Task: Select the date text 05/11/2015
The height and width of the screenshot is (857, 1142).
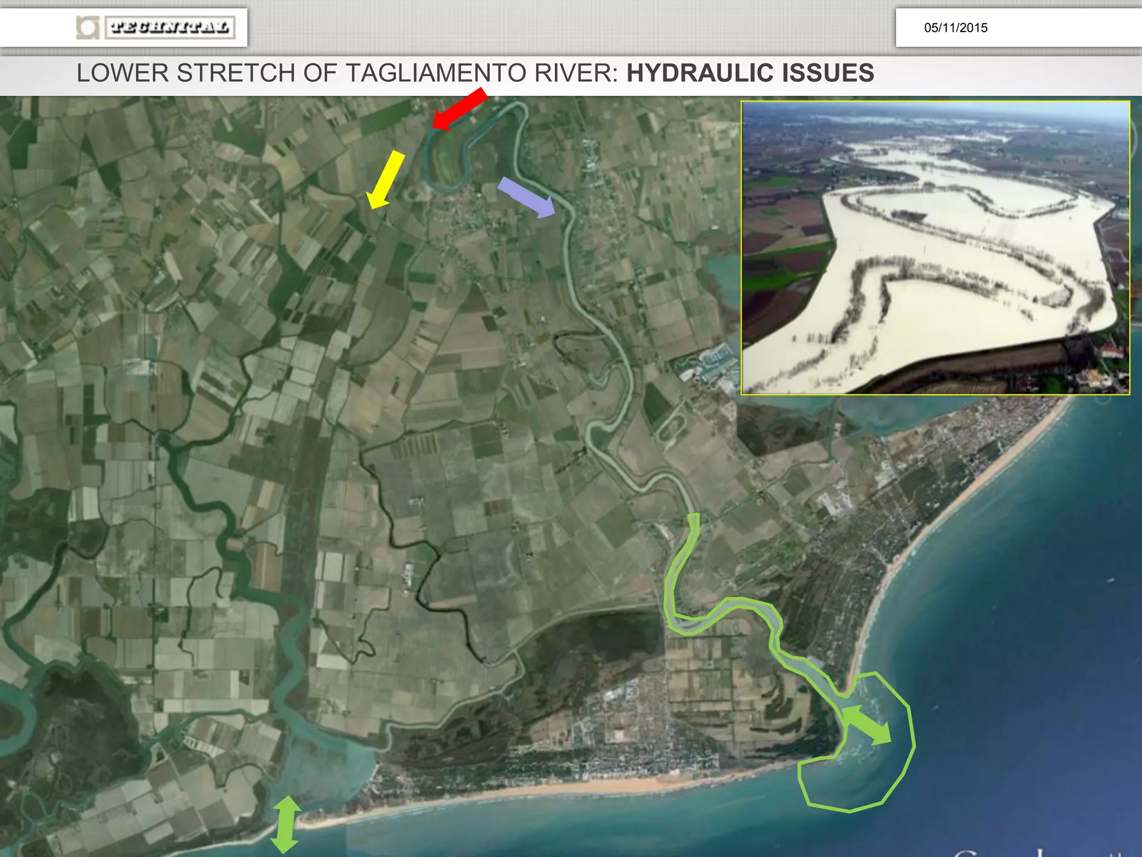Action: (956, 28)
